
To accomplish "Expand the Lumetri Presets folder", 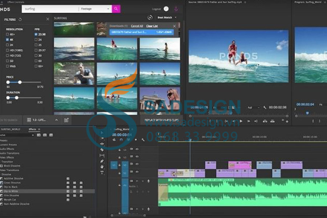I will coord(8,145).
